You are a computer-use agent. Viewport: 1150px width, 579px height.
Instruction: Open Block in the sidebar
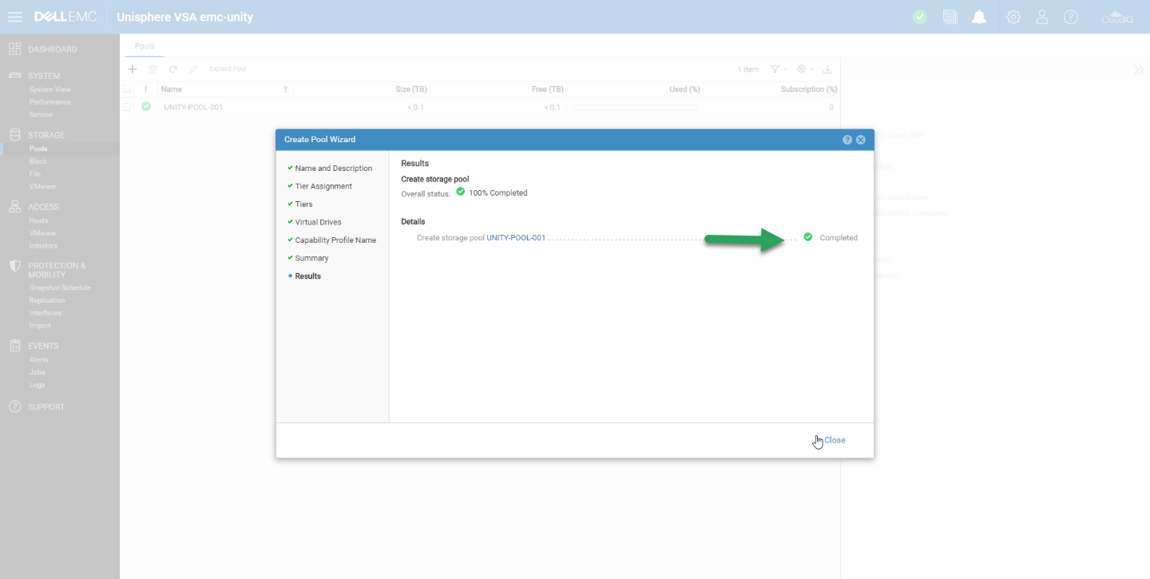click(38, 161)
